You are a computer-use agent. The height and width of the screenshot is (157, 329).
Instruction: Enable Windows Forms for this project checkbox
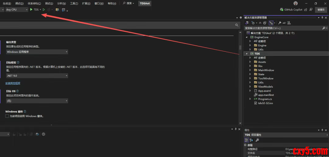pos(7,116)
